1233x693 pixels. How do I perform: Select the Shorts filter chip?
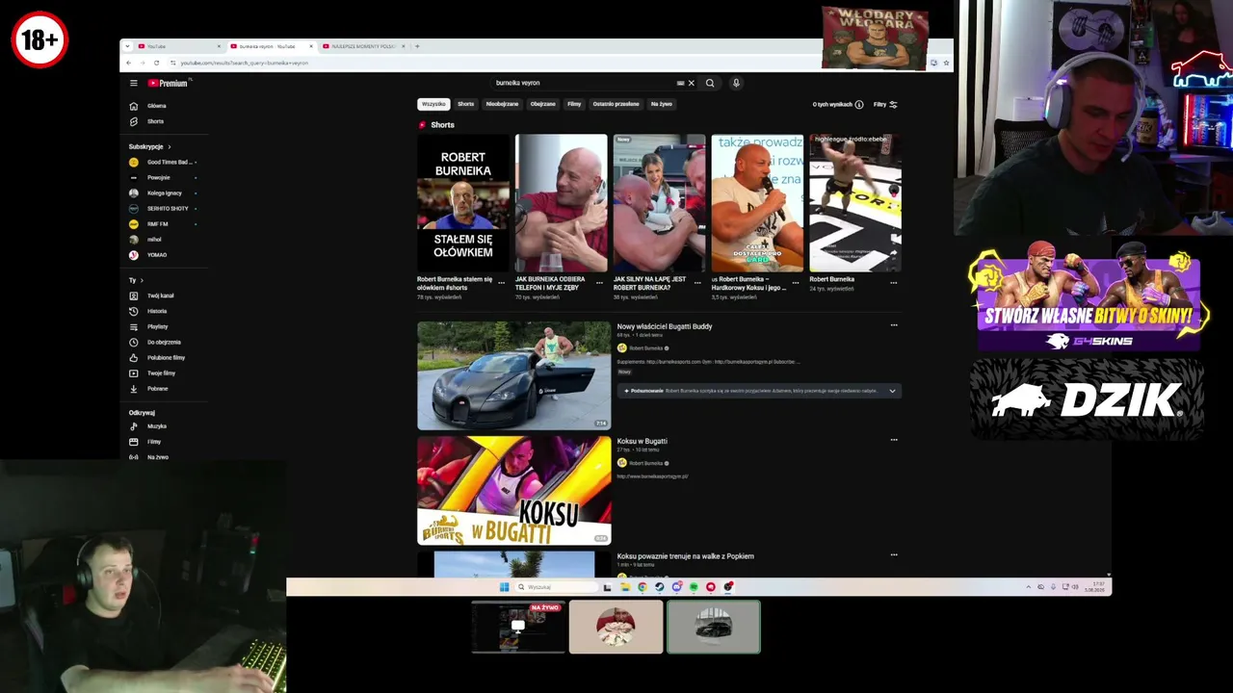pyautogui.click(x=466, y=104)
